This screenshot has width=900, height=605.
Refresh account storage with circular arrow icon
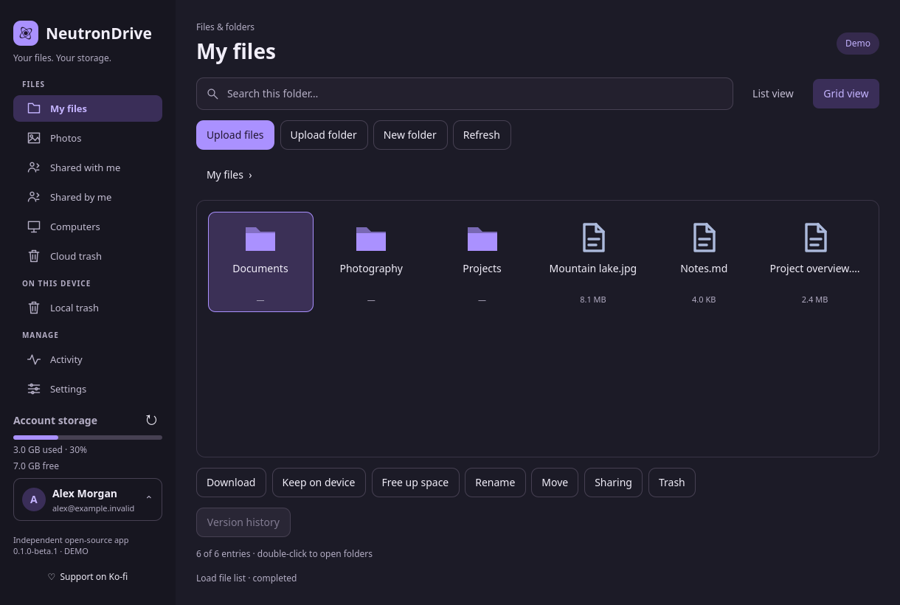[151, 420]
